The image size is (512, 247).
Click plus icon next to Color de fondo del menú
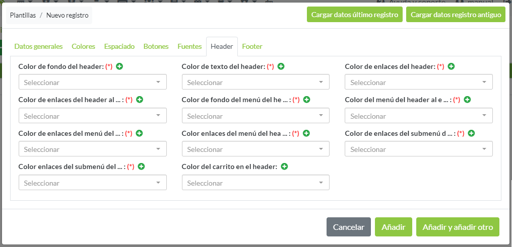coord(306,100)
